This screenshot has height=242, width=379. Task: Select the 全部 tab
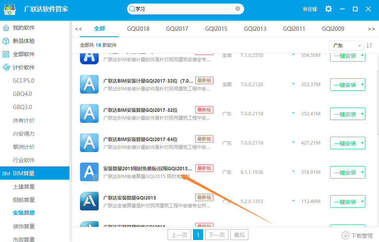tap(99, 29)
